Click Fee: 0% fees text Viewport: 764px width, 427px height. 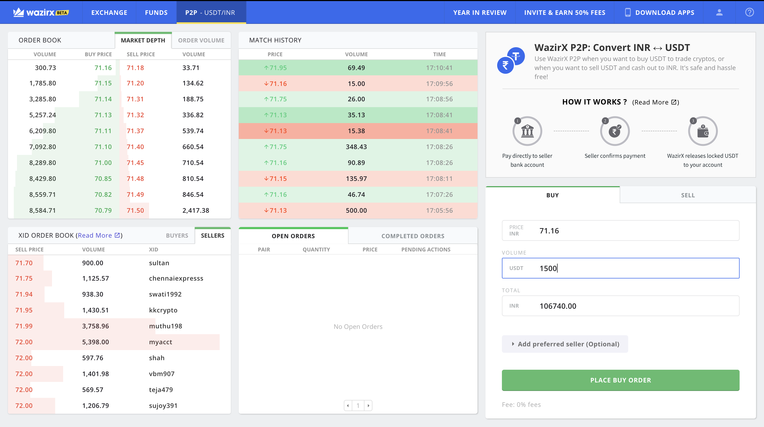click(521, 404)
